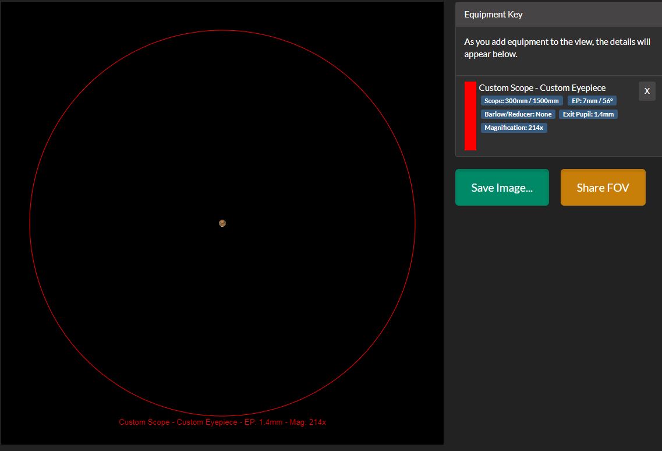Click the 'Custom Scope - Custom Eyepiece' title

(542, 88)
